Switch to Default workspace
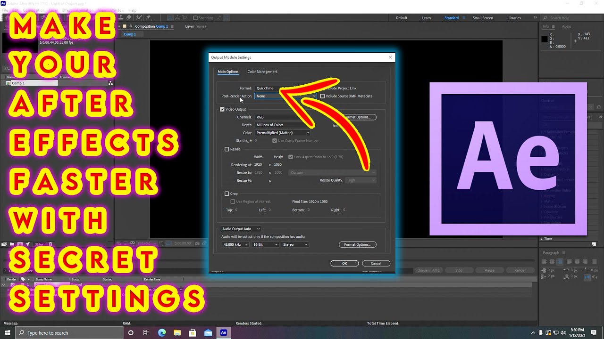Viewport: 604px width, 339px height. point(402,18)
